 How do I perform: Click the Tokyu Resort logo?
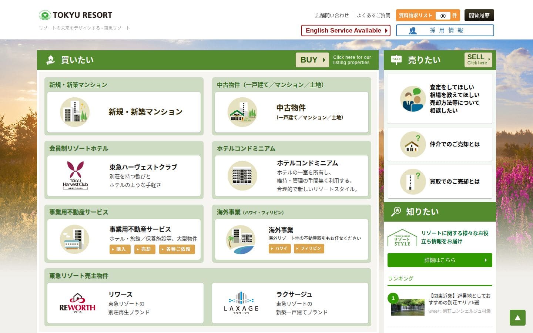[76, 15]
